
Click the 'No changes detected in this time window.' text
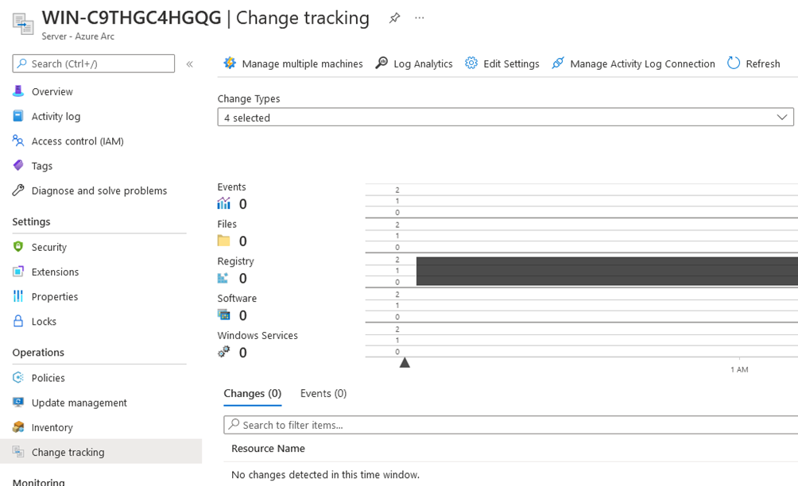pyautogui.click(x=325, y=475)
